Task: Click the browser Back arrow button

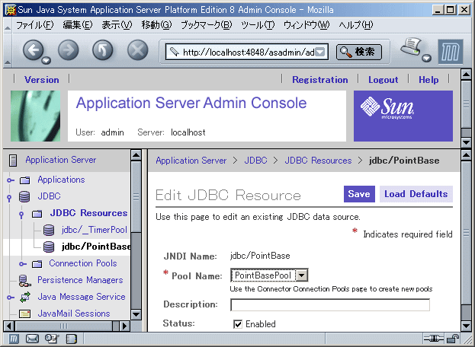Action: click(x=33, y=50)
